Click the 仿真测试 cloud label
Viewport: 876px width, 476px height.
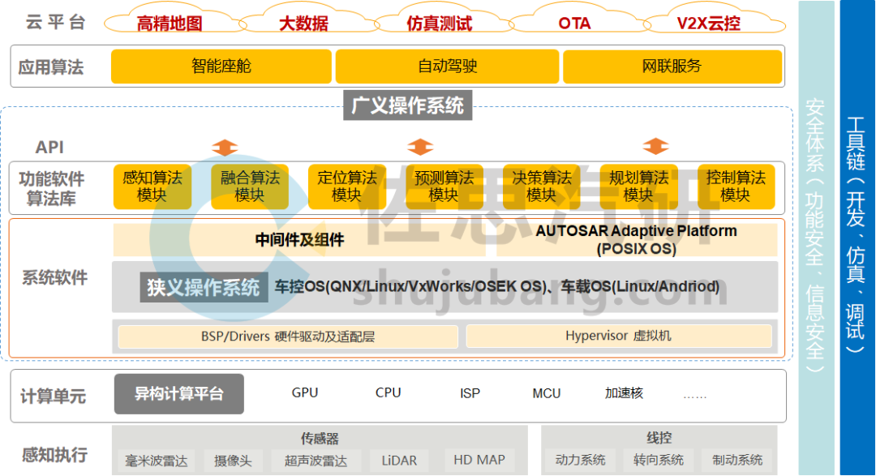439,24
